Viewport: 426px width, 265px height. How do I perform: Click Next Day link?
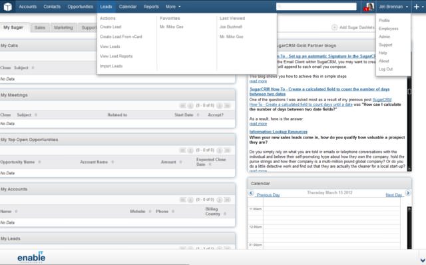pyautogui.click(x=393, y=195)
